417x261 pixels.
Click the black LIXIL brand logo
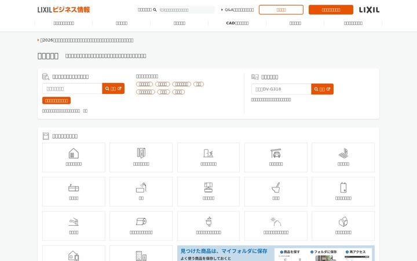(369, 10)
